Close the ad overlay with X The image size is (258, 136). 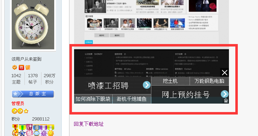tap(225, 73)
